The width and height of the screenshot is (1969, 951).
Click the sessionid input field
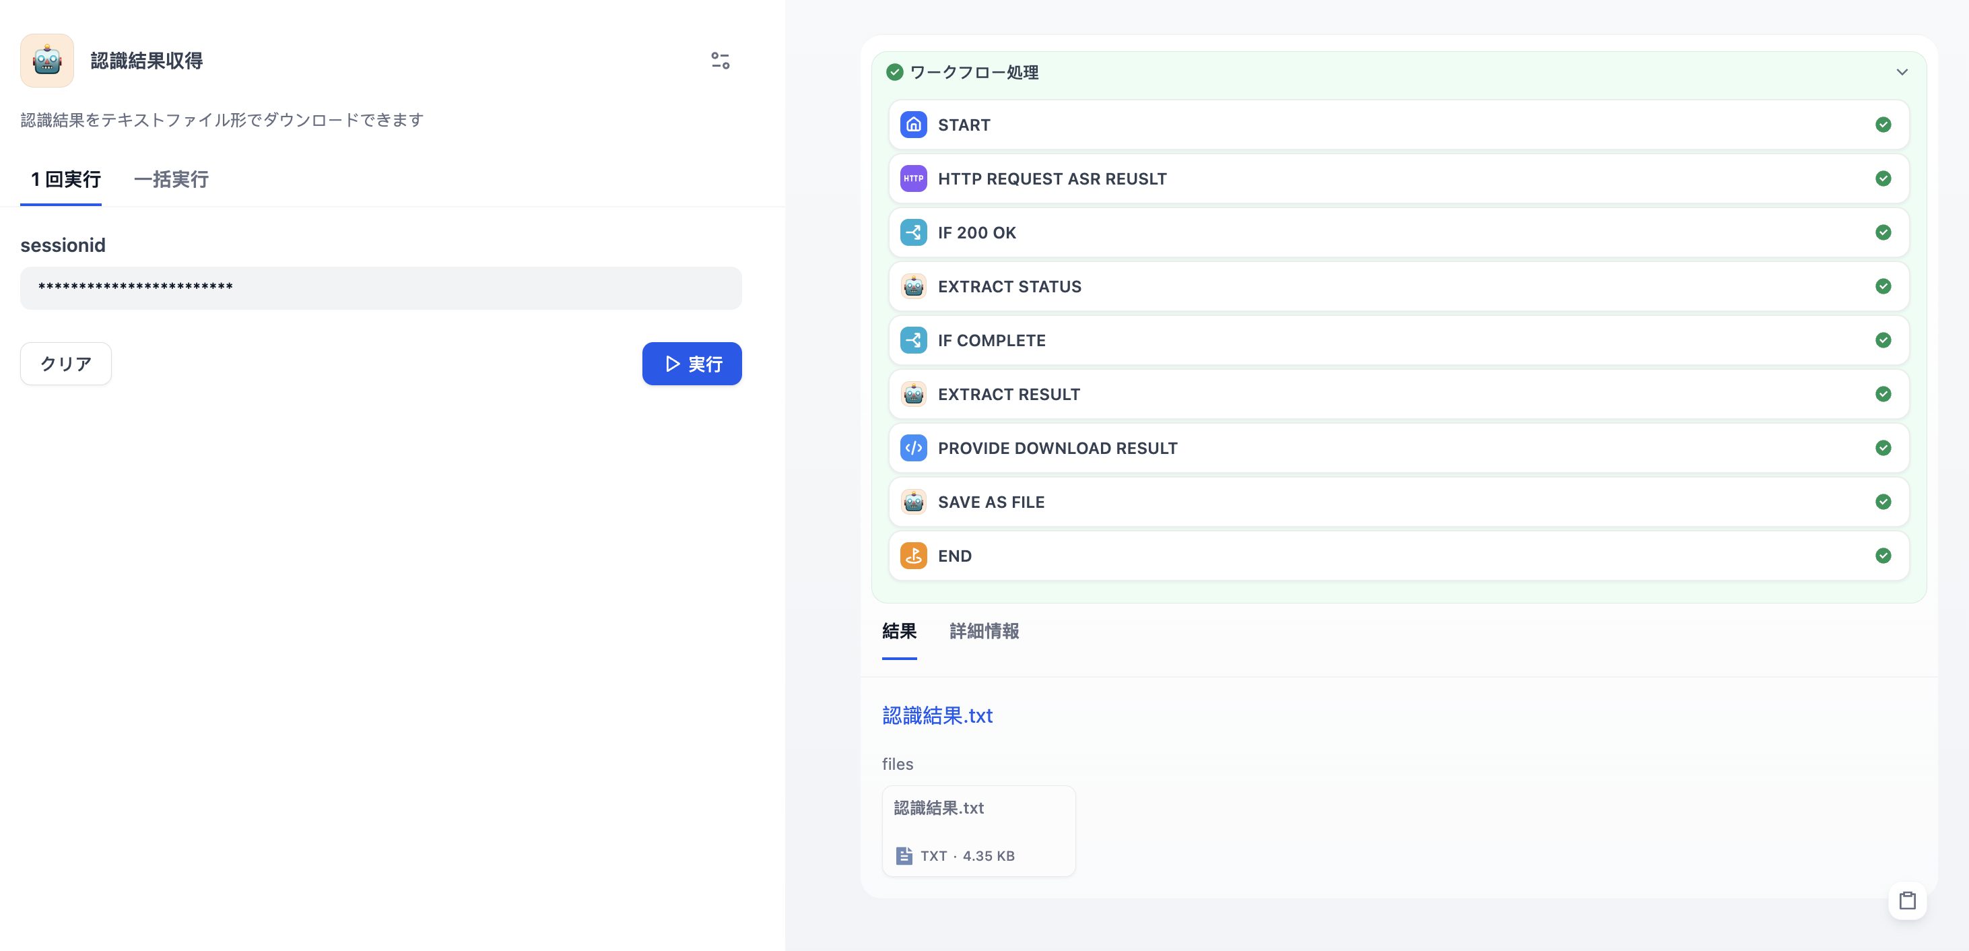380,288
